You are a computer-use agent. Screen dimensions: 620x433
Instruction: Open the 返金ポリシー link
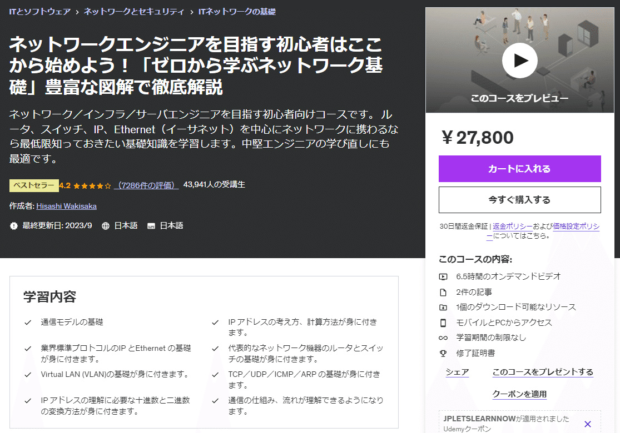tap(512, 225)
